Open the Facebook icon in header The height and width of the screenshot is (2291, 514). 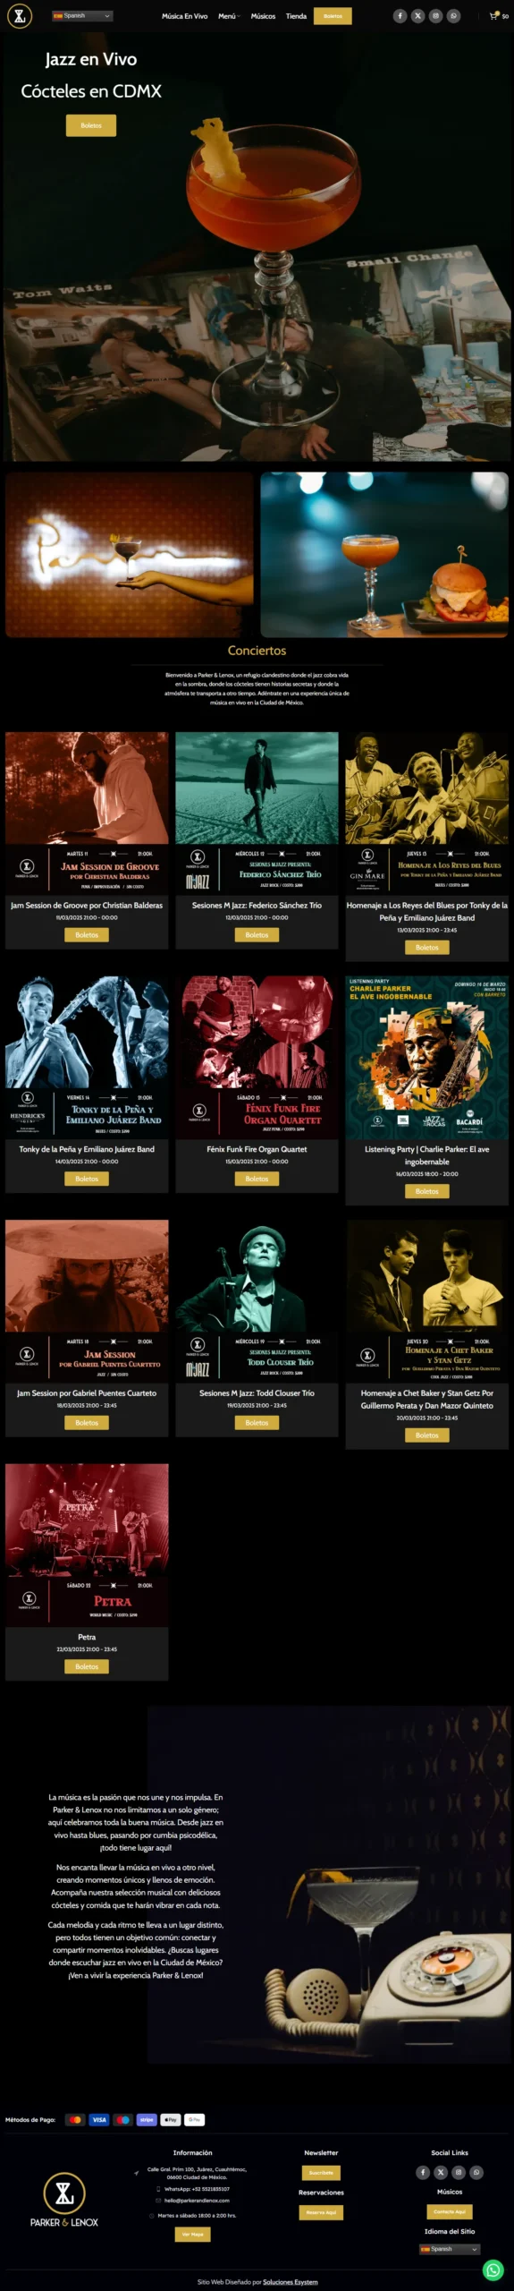click(400, 16)
